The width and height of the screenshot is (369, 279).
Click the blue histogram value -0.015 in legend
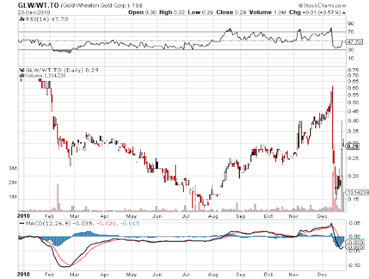(x=130, y=223)
